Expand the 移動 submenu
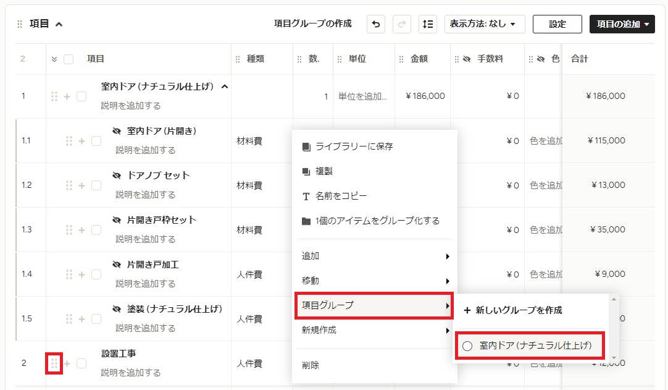The width and height of the screenshot is (668, 390). [375, 281]
